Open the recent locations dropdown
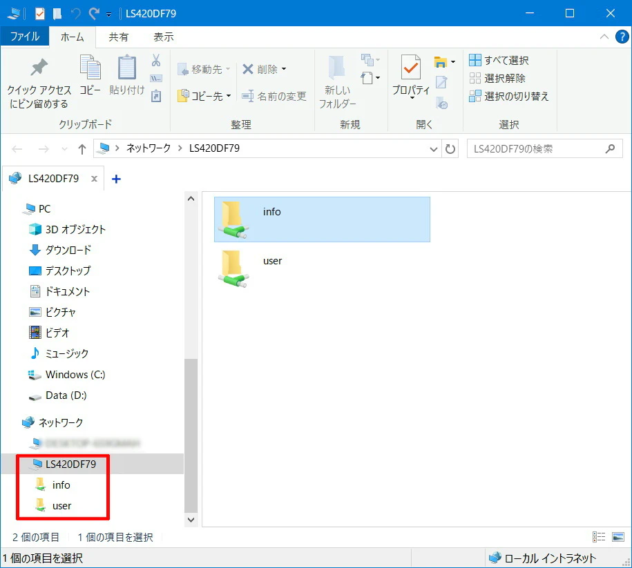 click(64, 150)
